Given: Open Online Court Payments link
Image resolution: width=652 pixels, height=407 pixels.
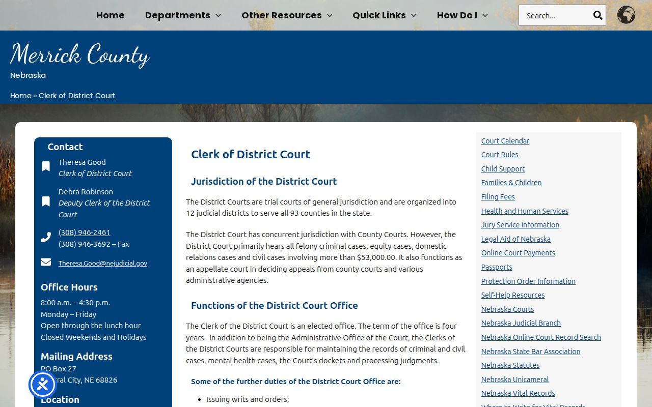Looking at the screenshot, I should coord(518,253).
